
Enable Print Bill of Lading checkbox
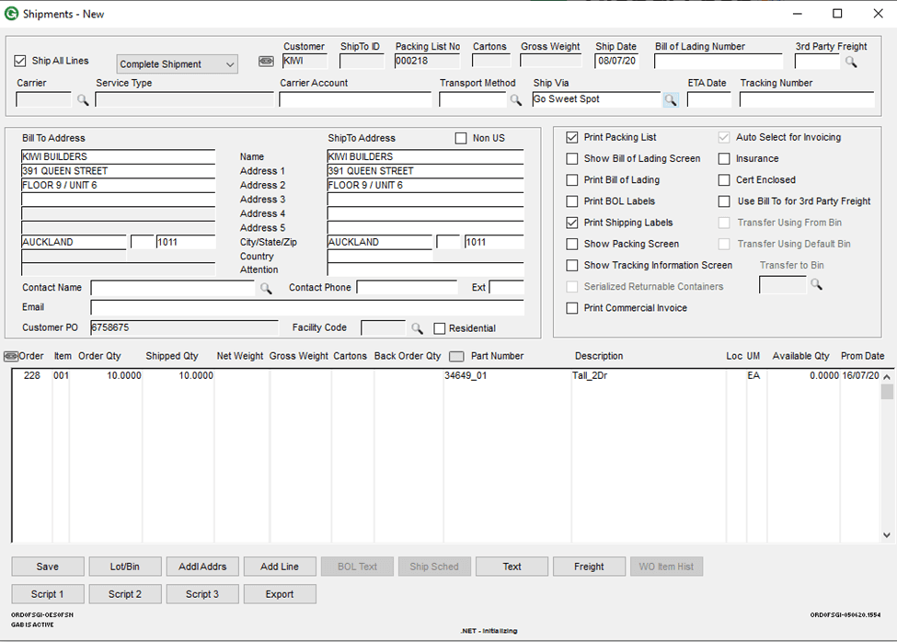(572, 180)
